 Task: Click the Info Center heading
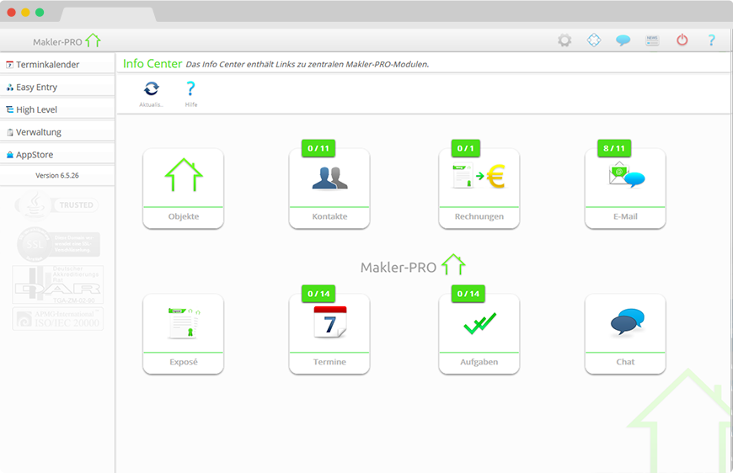click(x=152, y=63)
